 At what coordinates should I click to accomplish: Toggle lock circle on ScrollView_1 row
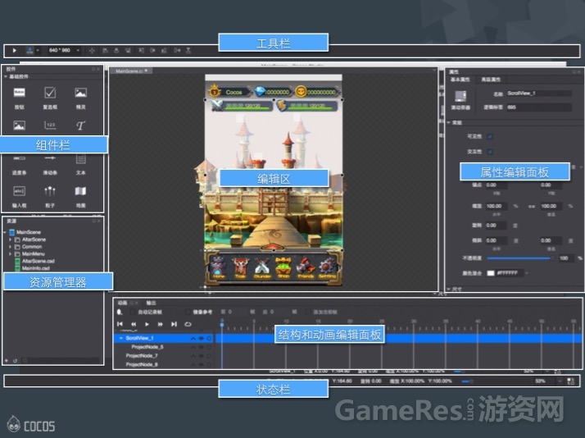209,338
